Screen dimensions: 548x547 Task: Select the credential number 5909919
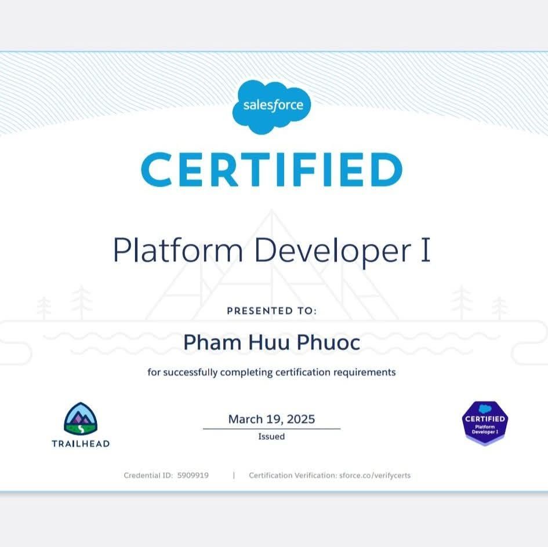tap(193, 475)
